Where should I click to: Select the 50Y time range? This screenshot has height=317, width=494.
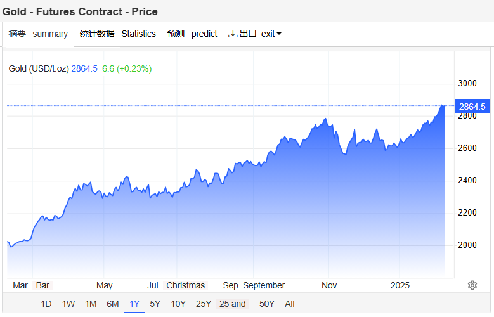tap(267, 304)
